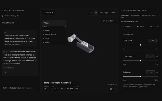This screenshot has width=162, height=101.
Task: Toggle the Grid button
Action: click(113, 89)
